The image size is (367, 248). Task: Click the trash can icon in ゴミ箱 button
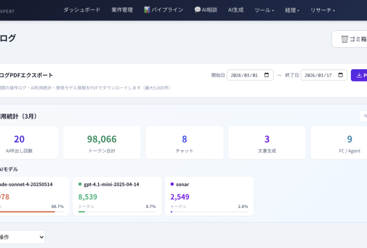(344, 39)
